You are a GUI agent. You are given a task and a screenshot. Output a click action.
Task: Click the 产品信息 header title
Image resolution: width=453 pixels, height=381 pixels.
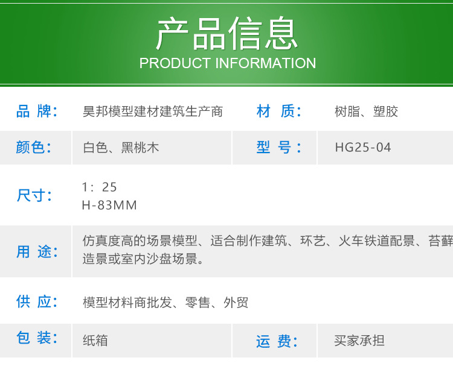tap(227, 34)
